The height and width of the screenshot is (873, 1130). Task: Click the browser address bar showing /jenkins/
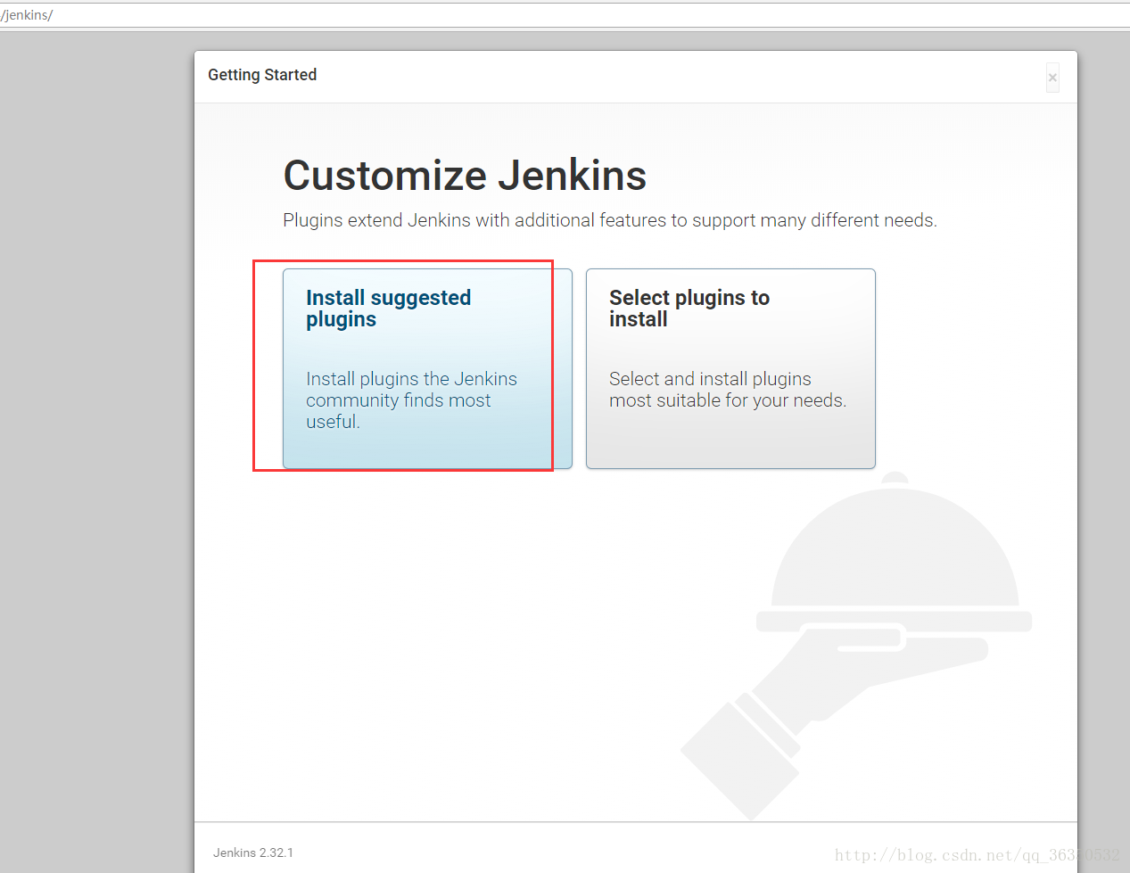(x=565, y=15)
